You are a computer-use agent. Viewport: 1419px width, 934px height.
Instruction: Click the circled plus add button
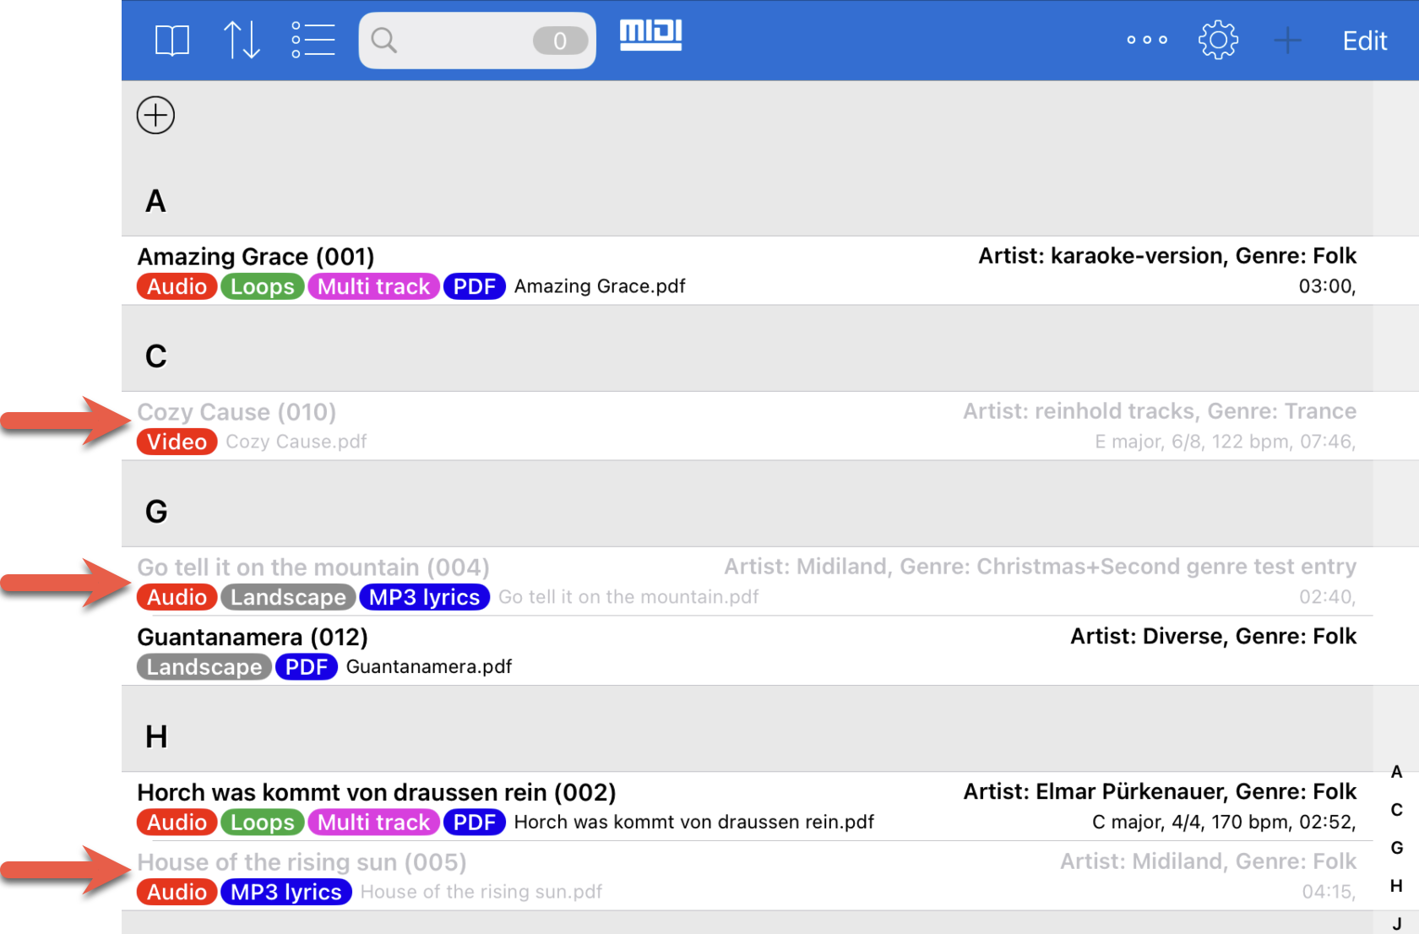[156, 116]
